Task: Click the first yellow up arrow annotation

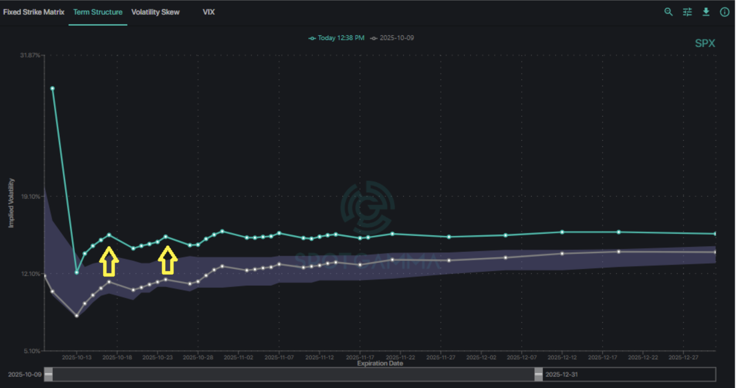Action: tap(109, 262)
